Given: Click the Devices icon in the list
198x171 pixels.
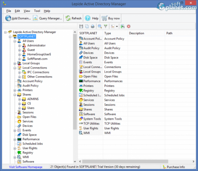Looking at the screenshot, I should point(81,53).
